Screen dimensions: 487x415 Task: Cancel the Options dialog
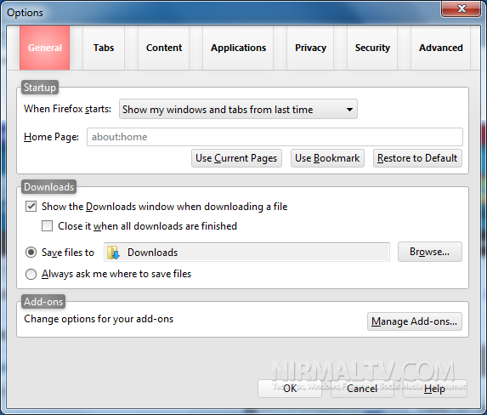point(362,389)
